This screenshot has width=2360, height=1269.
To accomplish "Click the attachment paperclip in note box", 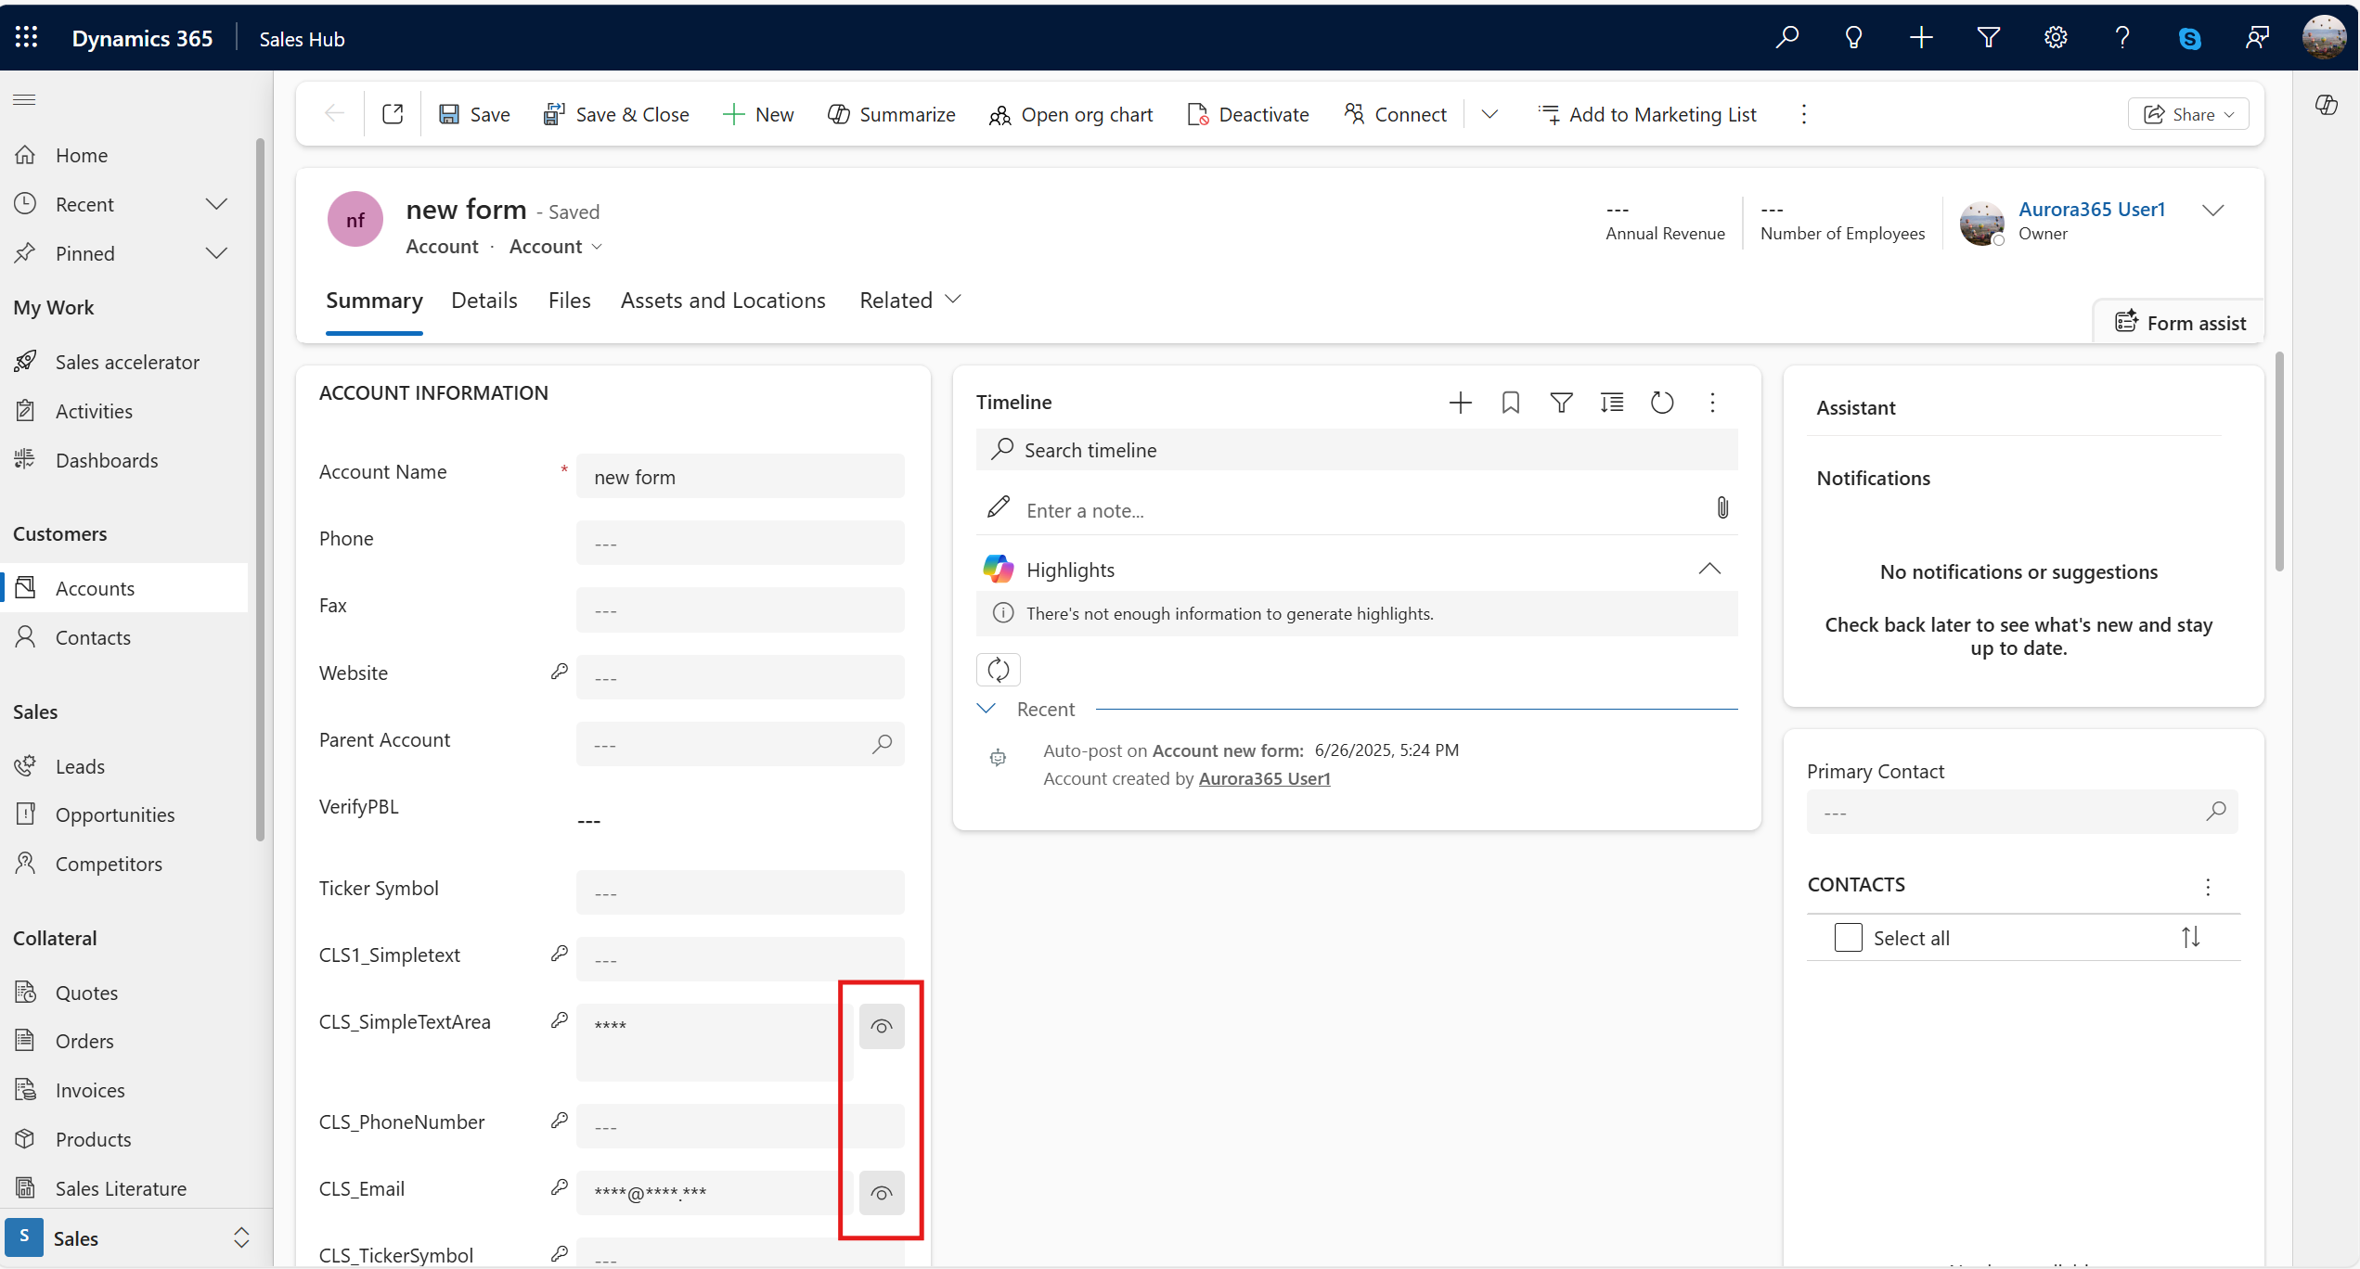I will coord(1722,508).
